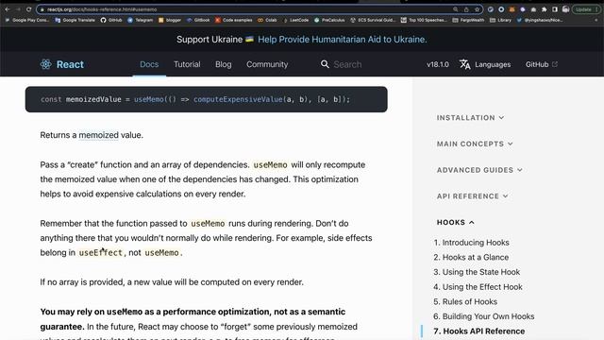This screenshot has width=604, height=340.
Task: Open the GitHub link in React navbar
Action: [541, 64]
